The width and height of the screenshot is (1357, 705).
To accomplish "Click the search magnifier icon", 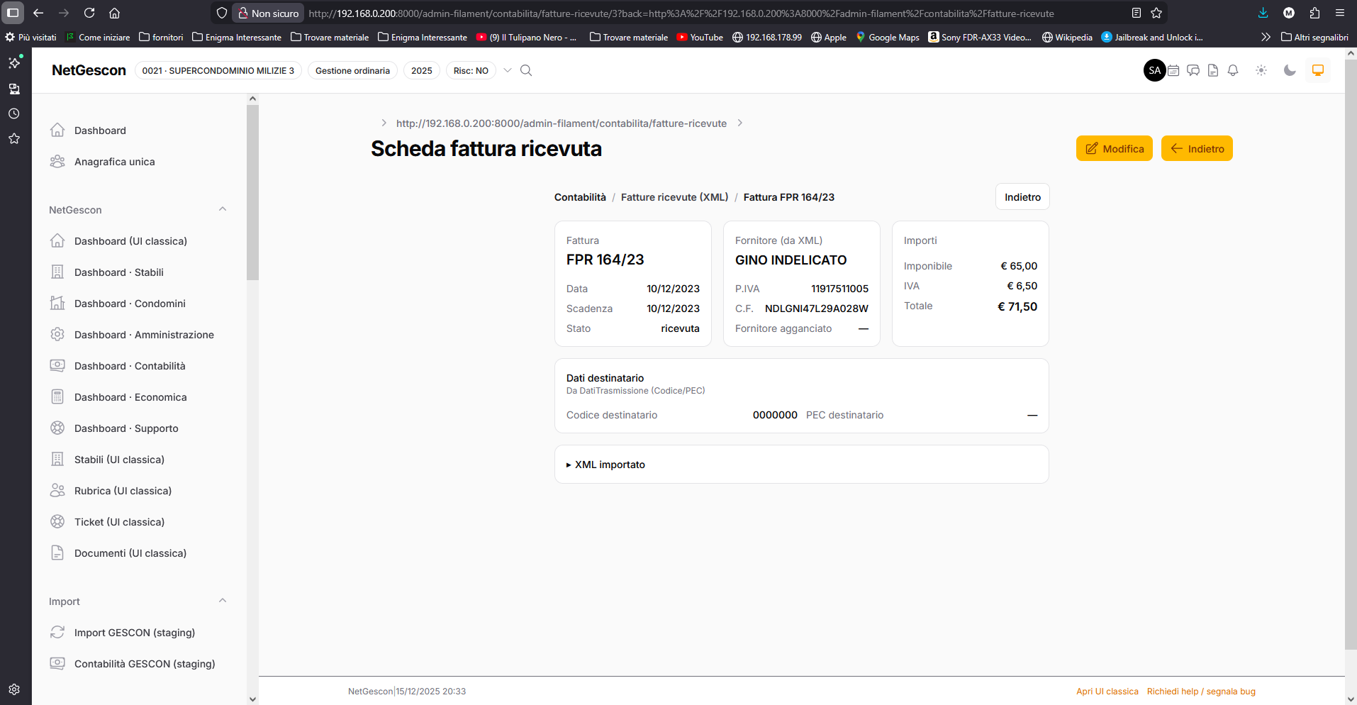I will (x=526, y=70).
